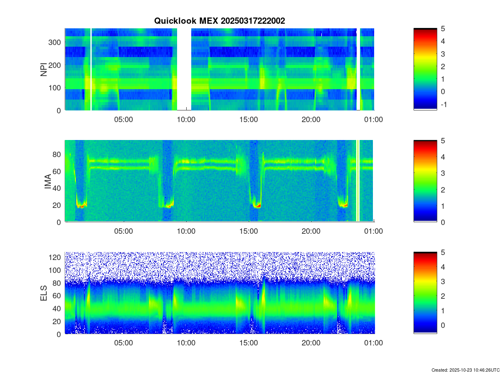Click the 20:00 tick under the ELS plot
The height and width of the screenshot is (375, 500).
coord(311,343)
